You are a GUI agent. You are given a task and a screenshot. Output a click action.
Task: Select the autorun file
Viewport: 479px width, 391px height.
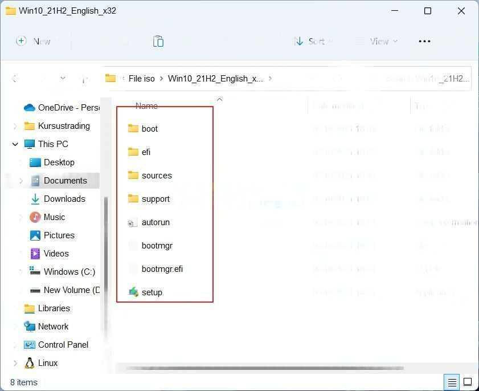click(x=149, y=222)
